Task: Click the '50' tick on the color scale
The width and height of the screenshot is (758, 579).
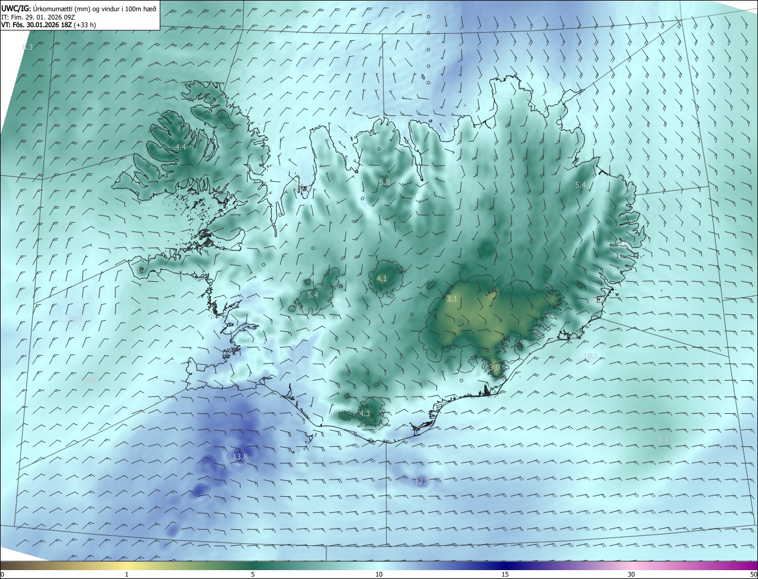Action: click(753, 574)
